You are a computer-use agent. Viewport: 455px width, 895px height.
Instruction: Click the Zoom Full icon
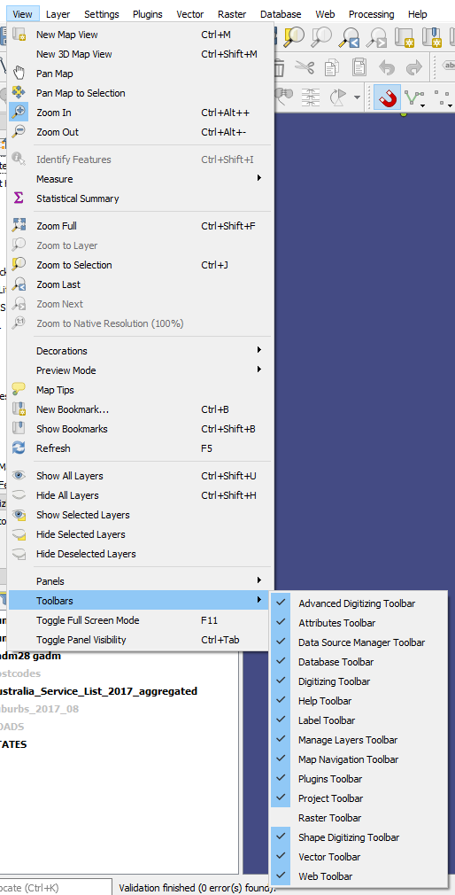pos(19,225)
